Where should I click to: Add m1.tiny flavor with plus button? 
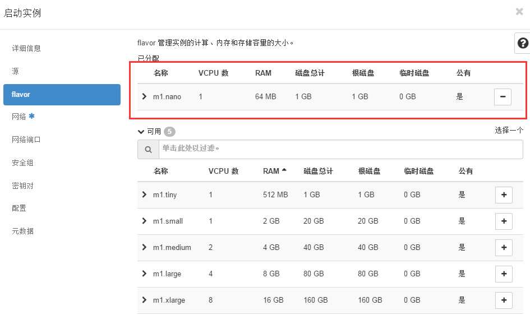coord(504,195)
